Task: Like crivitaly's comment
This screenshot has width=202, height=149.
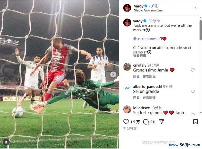Action: click(193, 70)
